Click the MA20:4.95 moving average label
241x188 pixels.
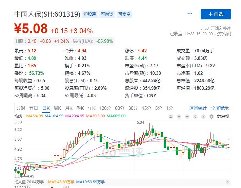(x=75, y=116)
